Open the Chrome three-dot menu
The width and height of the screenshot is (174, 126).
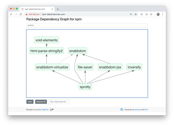pos(163,14)
